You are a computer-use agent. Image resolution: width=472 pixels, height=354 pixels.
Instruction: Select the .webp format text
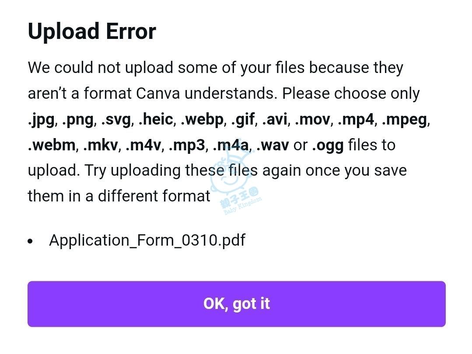(x=202, y=120)
